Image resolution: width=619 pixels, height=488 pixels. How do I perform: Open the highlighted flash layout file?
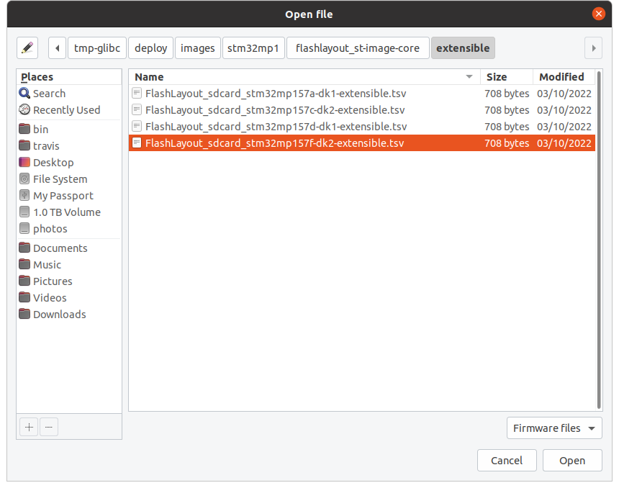click(x=572, y=460)
